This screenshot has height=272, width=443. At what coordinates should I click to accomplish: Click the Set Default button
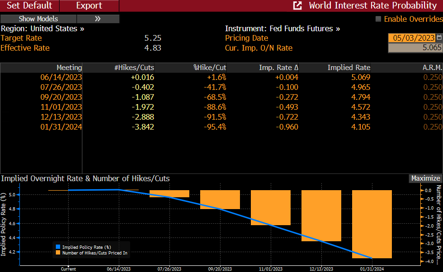(x=29, y=6)
